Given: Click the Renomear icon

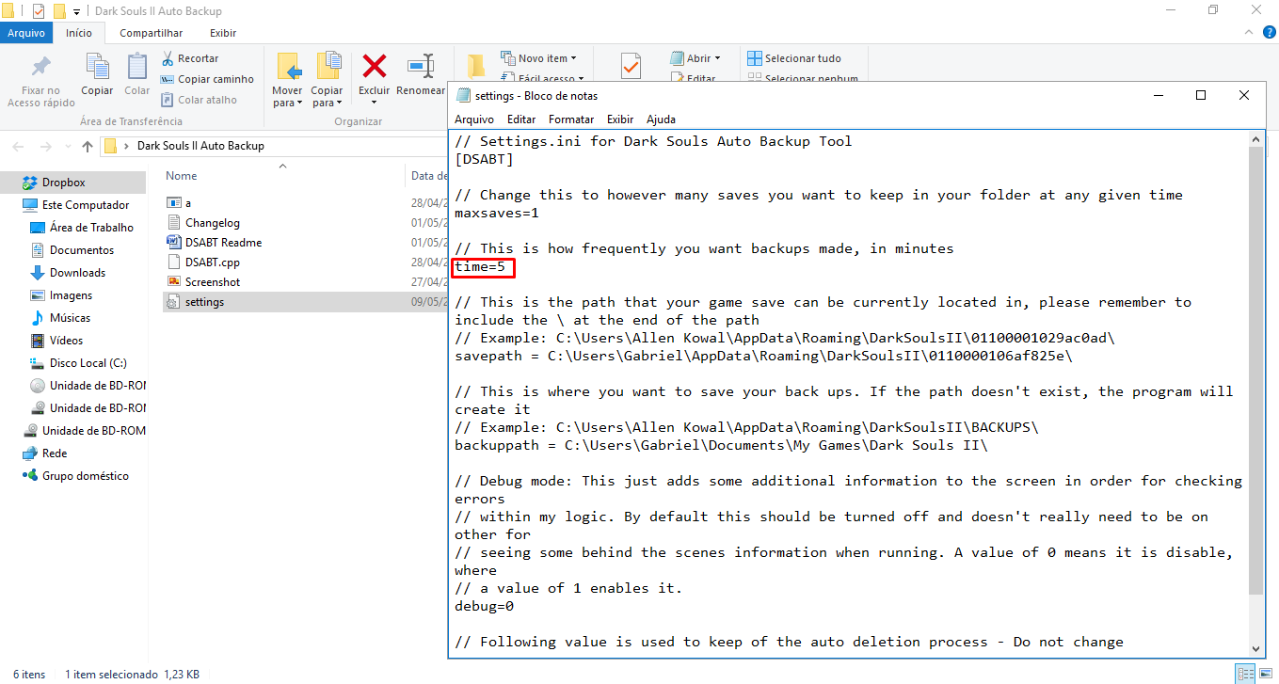Looking at the screenshot, I should (421, 66).
